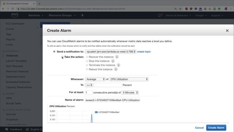
Task: Collapse the Instances sidebar section
Action: [x=4, y=51]
